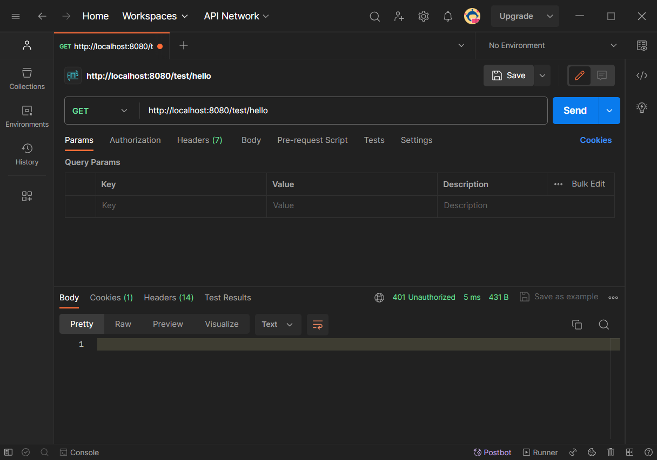Expand the Workspaces dropdown
Image resolution: width=657 pixels, height=460 pixels.
point(155,16)
